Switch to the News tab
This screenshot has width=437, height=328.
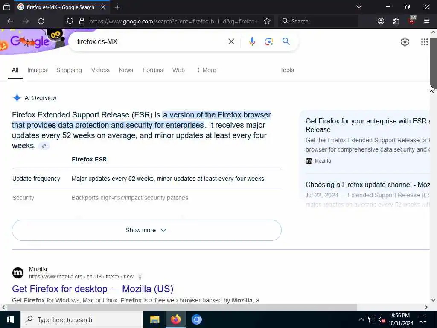click(x=126, y=70)
